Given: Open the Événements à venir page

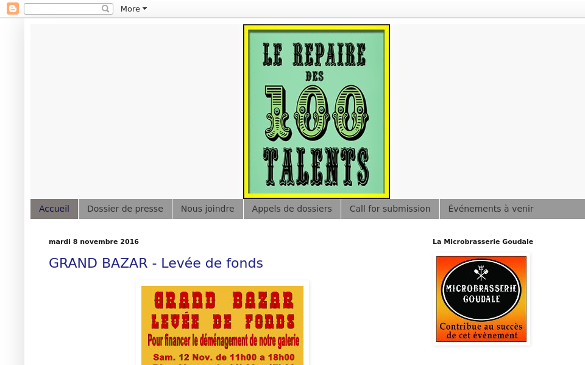Looking at the screenshot, I should point(491,209).
